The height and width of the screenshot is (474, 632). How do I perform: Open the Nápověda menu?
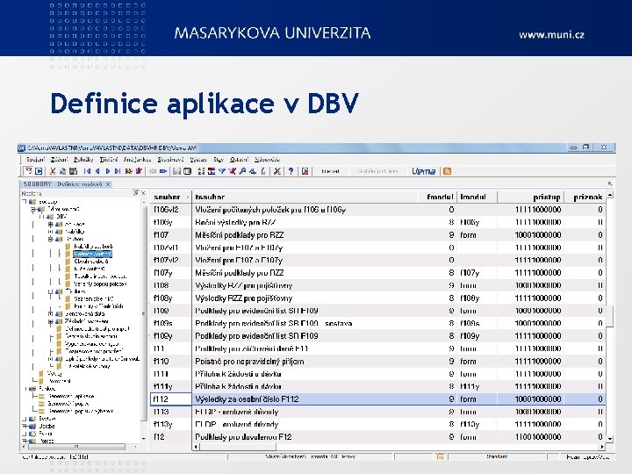pyautogui.click(x=267, y=160)
